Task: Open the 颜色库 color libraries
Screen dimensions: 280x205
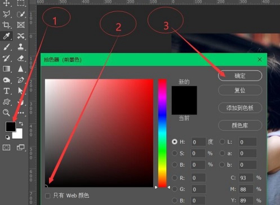Action: pyautogui.click(x=240, y=125)
